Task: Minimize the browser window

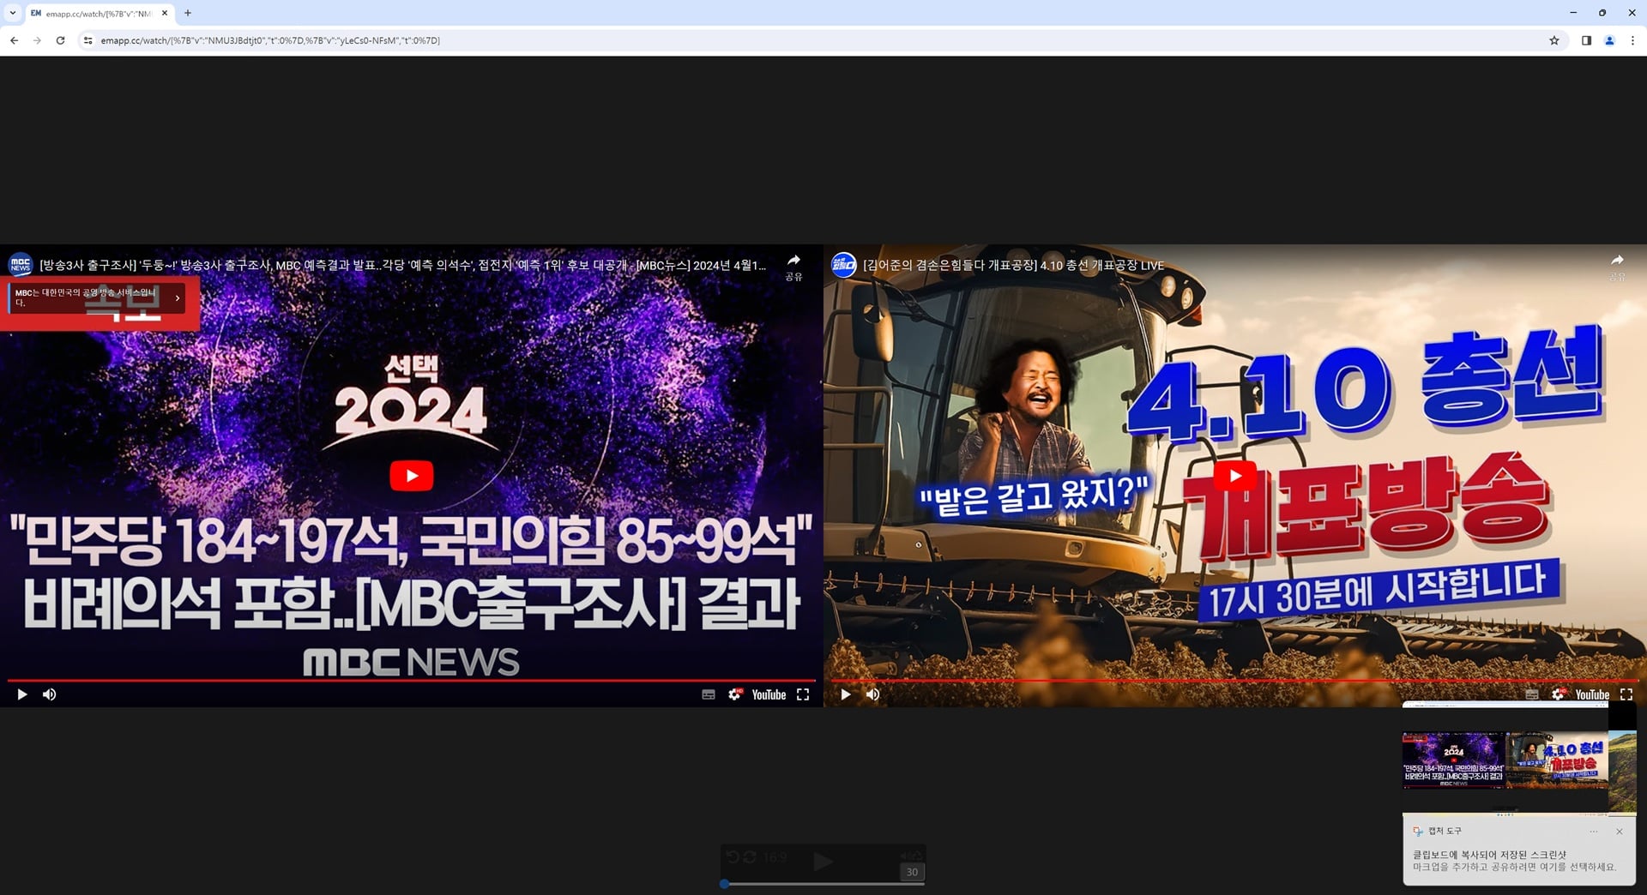Action: (1573, 13)
